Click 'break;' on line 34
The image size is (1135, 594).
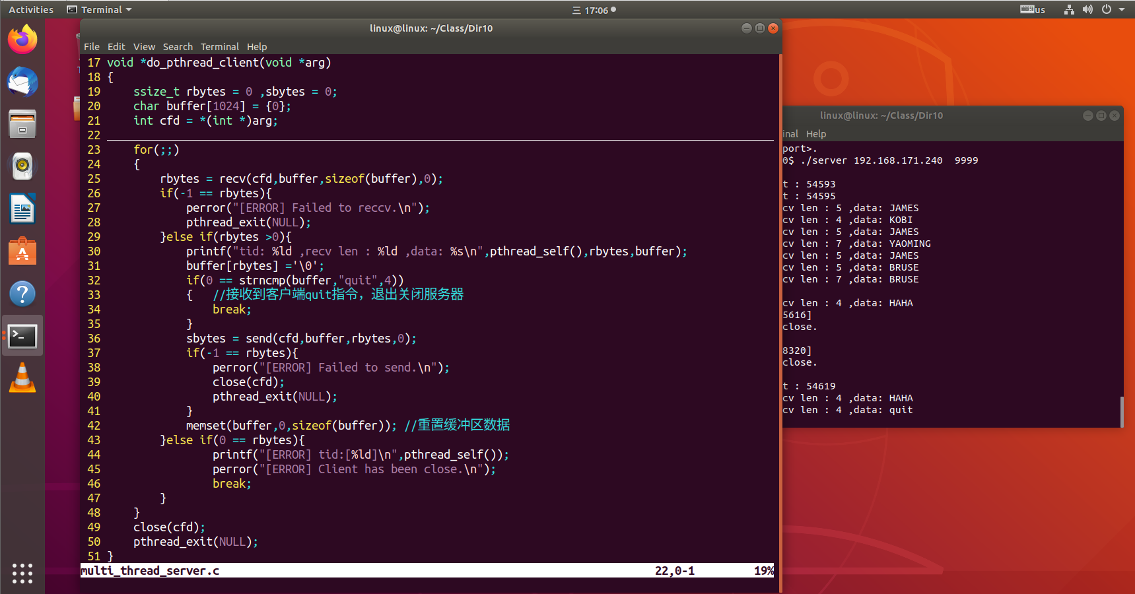[x=232, y=310]
